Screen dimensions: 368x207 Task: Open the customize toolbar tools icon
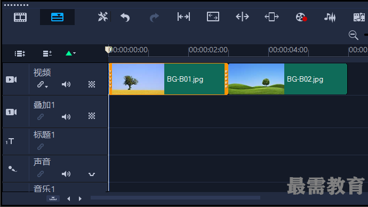102,17
